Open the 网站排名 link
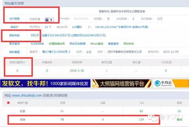Screen dimensions: 189x127 coord(129,43)
